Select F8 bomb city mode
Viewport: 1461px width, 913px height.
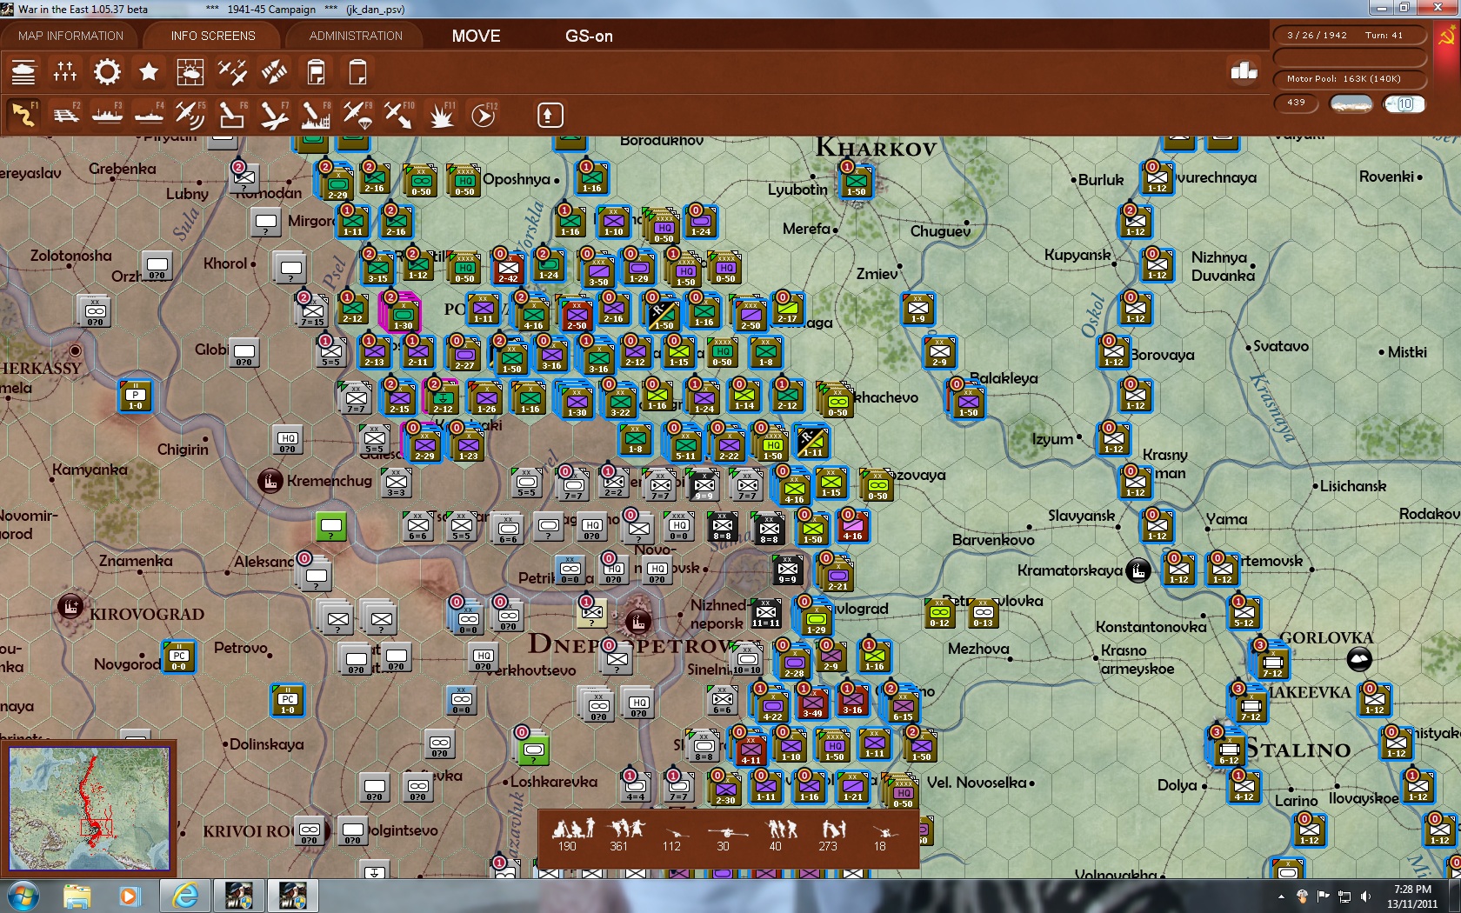pos(316,115)
